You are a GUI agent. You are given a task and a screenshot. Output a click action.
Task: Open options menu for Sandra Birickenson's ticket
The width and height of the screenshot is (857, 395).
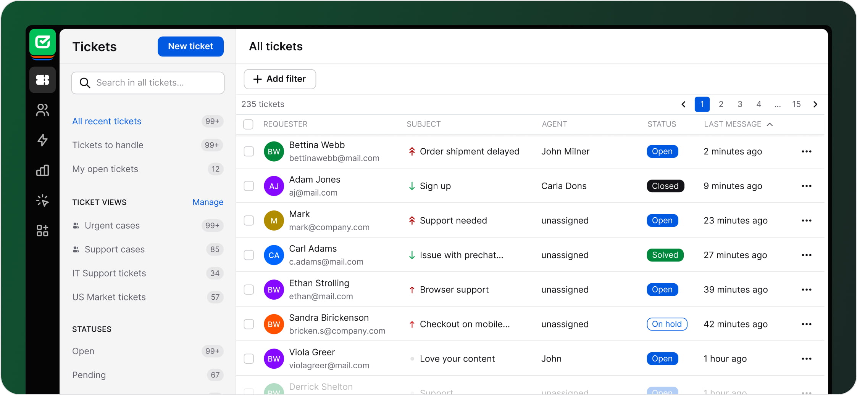click(x=807, y=324)
